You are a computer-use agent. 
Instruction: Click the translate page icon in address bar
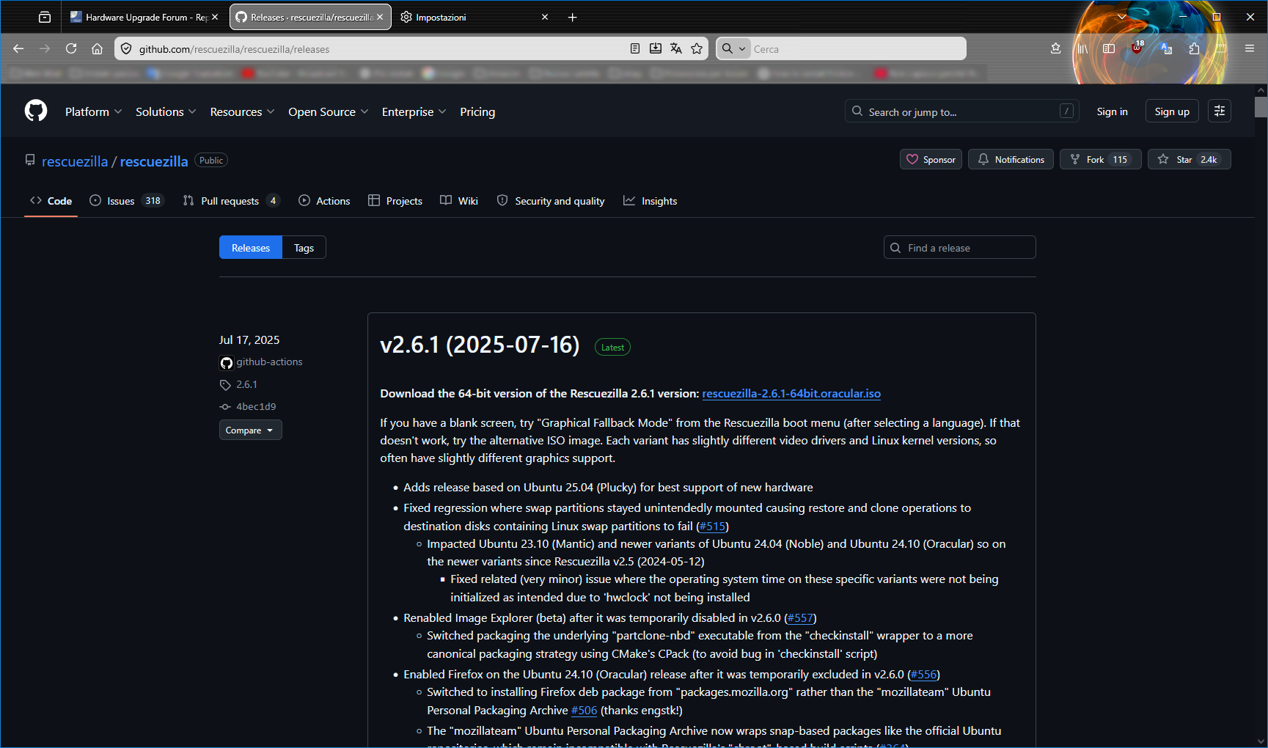[x=676, y=48]
